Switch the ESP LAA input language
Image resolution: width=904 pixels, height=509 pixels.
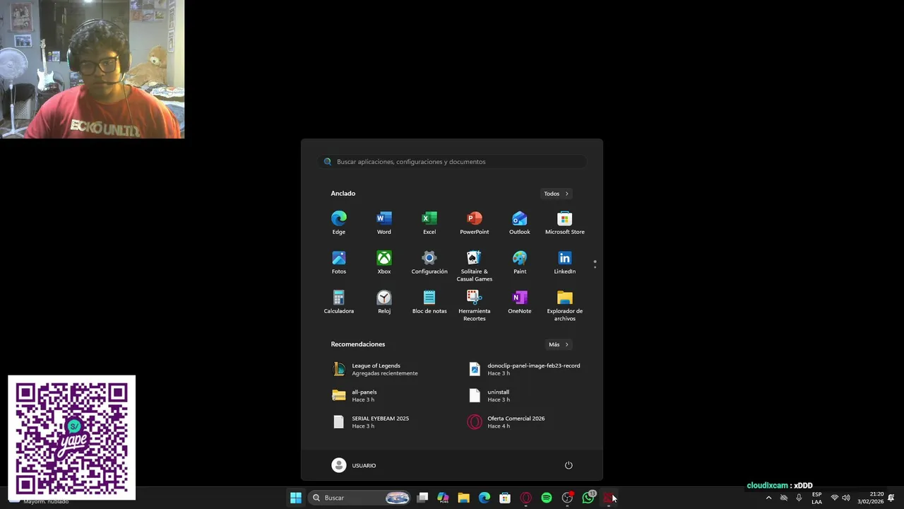pyautogui.click(x=816, y=498)
